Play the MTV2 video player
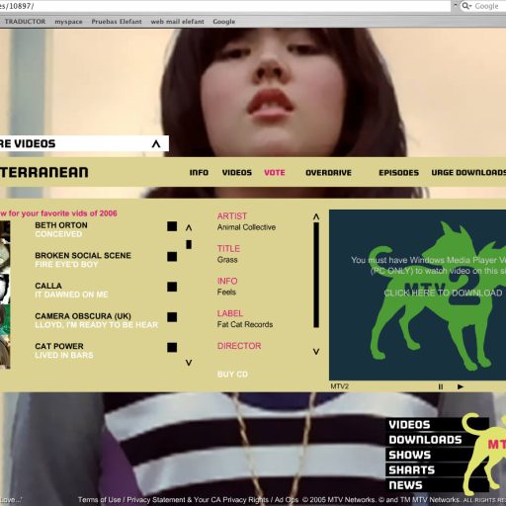 pyautogui.click(x=461, y=386)
